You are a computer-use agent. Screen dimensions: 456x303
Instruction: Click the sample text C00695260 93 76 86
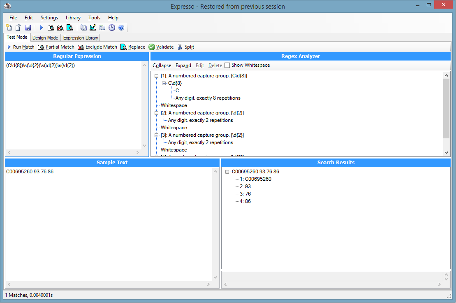click(x=30, y=172)
